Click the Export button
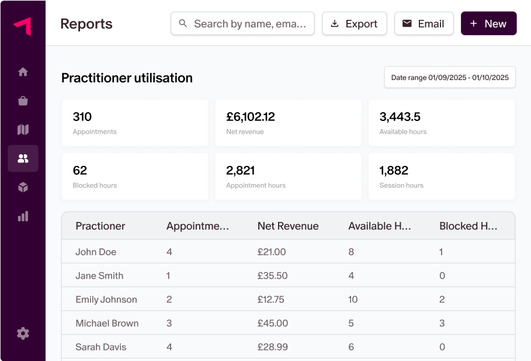The width and height of the screenshot is (531, 361). [x=355, y=23]
